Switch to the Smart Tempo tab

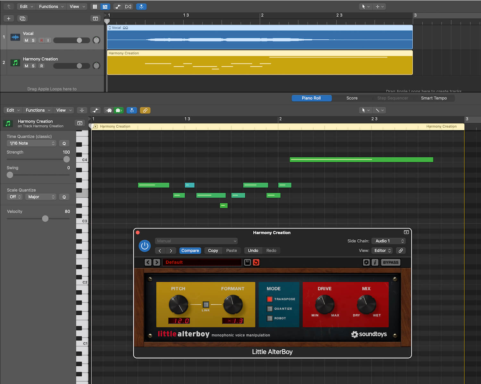[x=434, y=98]
